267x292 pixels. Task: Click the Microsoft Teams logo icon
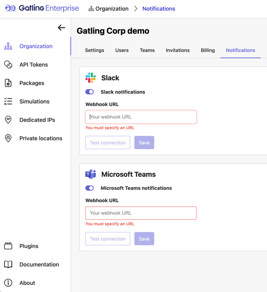(x=90, y=174)
